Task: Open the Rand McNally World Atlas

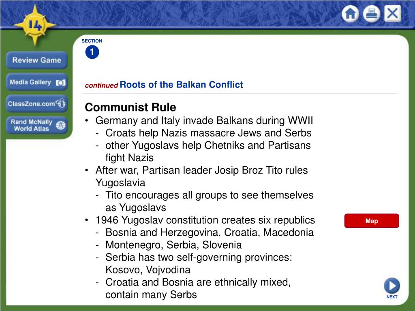Action: 37,125
